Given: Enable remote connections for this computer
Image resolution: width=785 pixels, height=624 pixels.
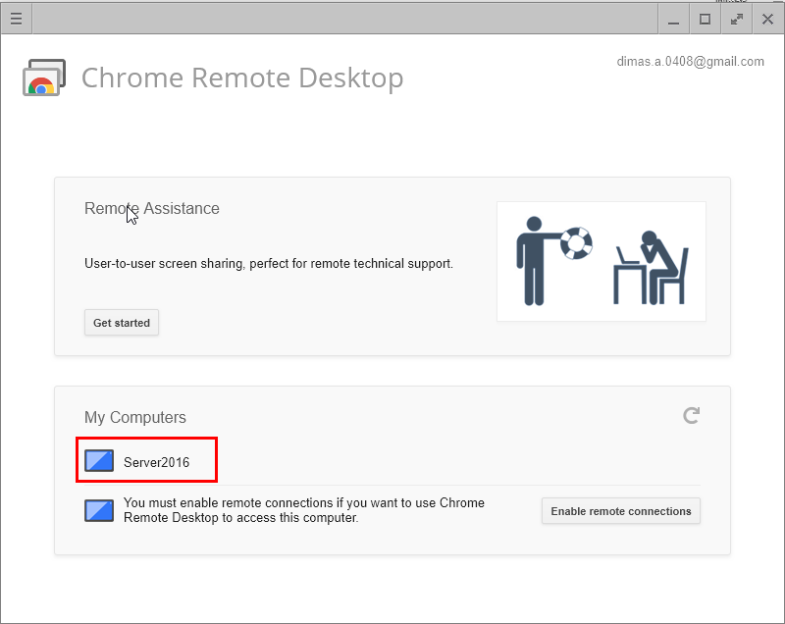Looking at the screenshot, I should click(620, 510).
